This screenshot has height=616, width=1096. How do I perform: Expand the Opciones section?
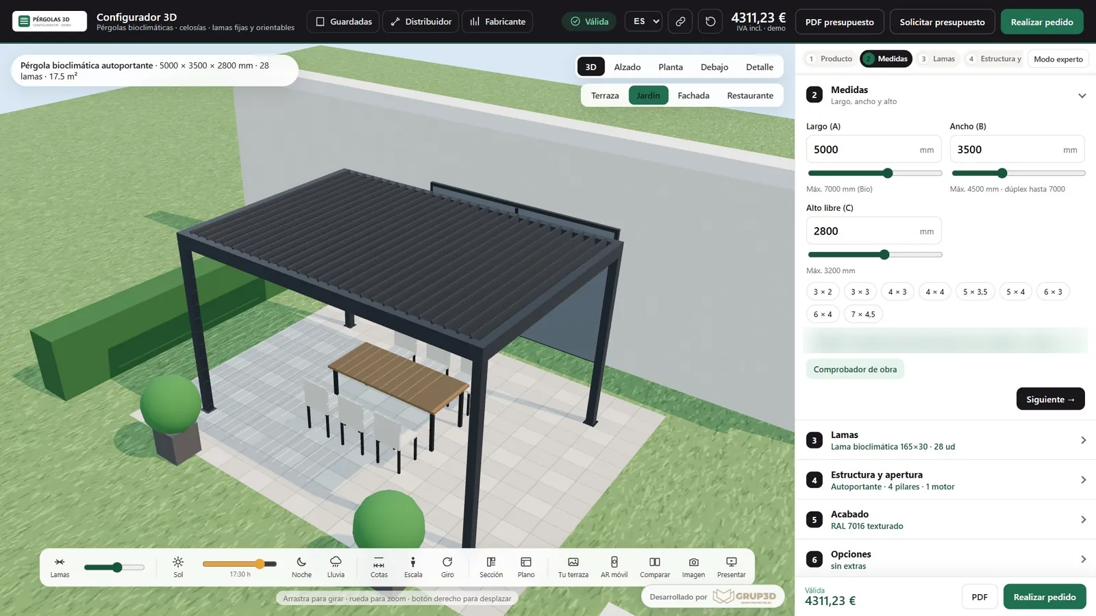(x=945, y=559)
